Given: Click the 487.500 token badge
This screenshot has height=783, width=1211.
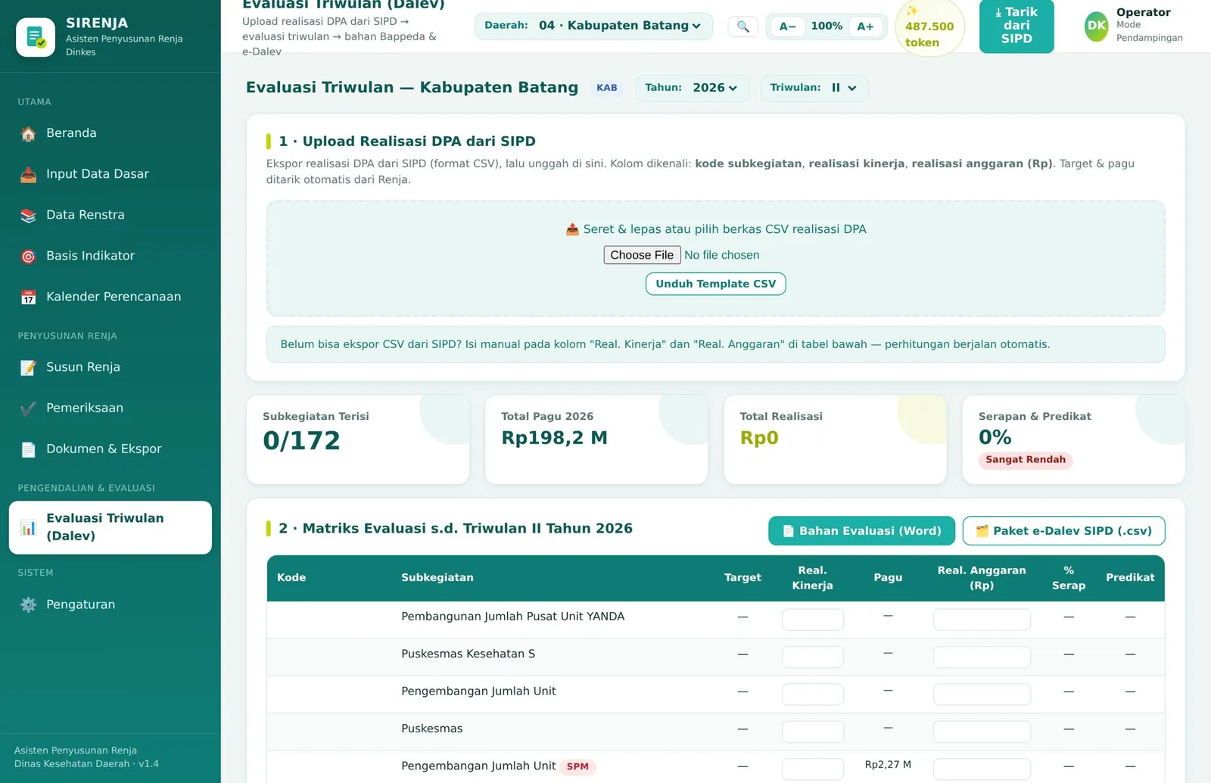Looking at the screenshot, I should pos(929,27).
